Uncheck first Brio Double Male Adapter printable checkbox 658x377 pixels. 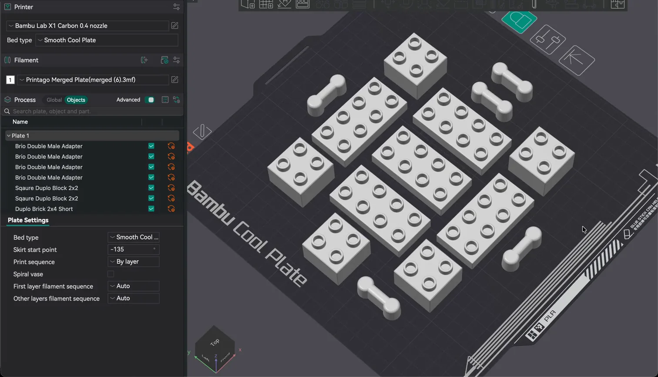coord(151,146)
